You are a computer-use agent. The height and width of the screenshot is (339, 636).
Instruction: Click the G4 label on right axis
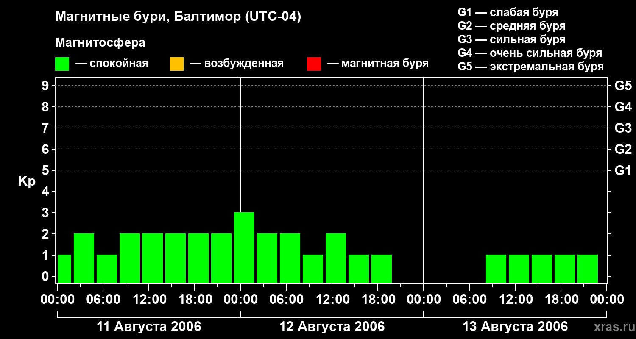pyautogui.click(x=623, y=107)
